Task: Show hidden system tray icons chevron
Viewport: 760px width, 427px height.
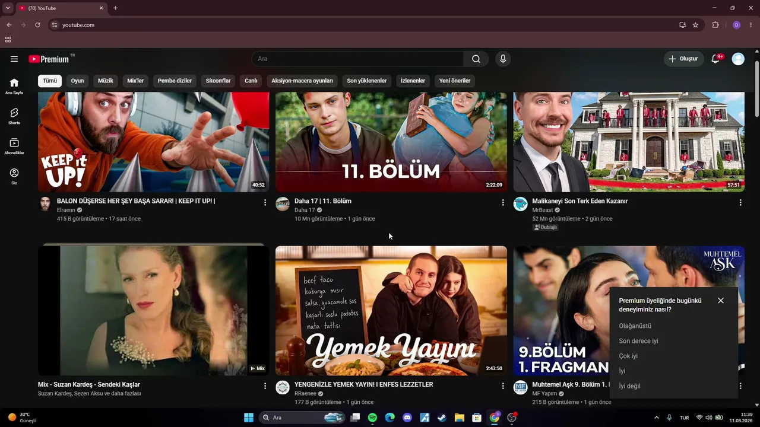Action: (x=656, y=418)
